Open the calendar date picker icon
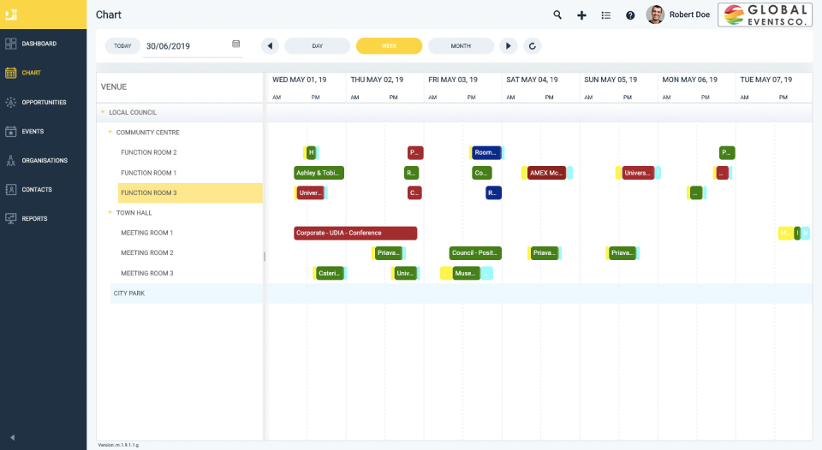 point(236,44)
